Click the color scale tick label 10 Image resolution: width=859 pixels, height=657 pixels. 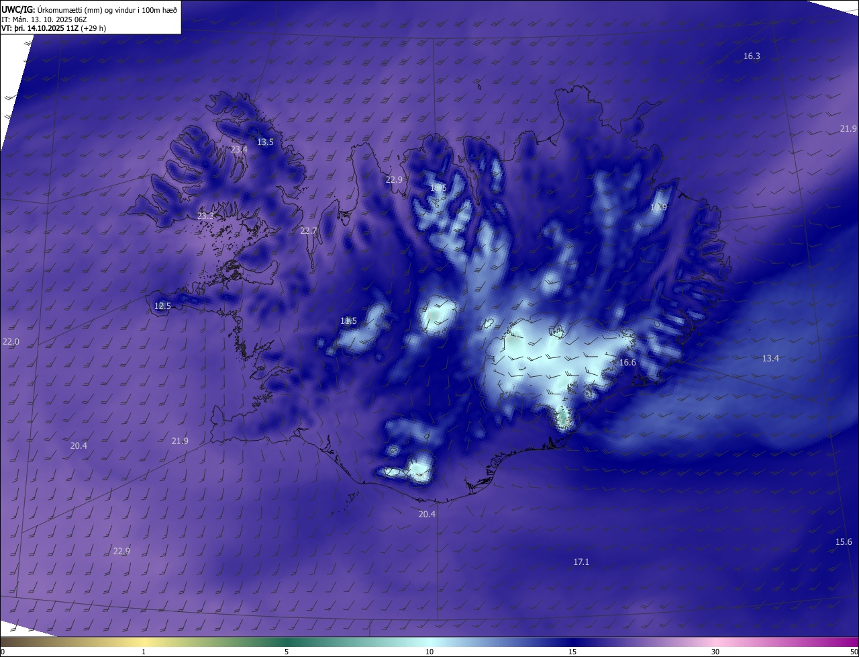point(429,652)
